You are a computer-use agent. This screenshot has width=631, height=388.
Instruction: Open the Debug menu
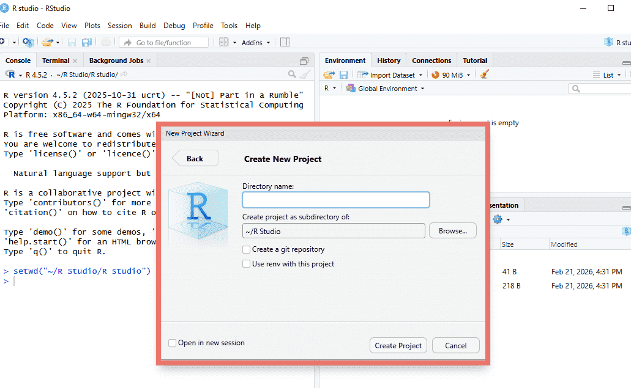(x=174, y=25)
